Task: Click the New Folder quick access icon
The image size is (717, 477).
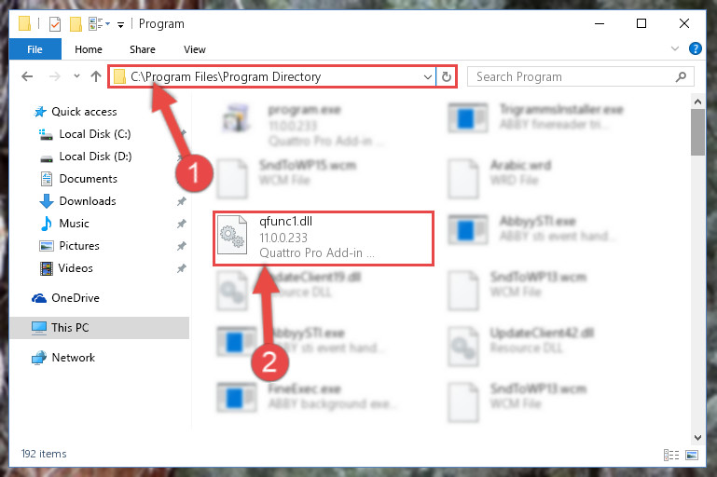Action: [76, 24]
